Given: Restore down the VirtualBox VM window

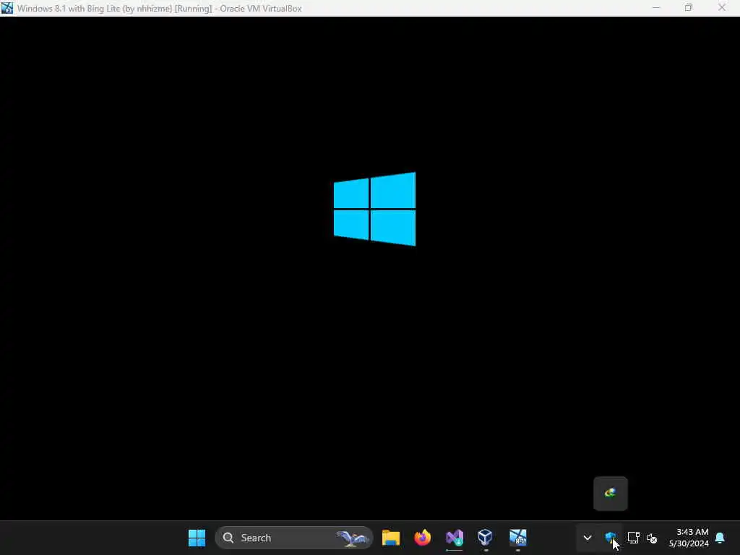Looking at the screenshot, I should click(689, 8).
